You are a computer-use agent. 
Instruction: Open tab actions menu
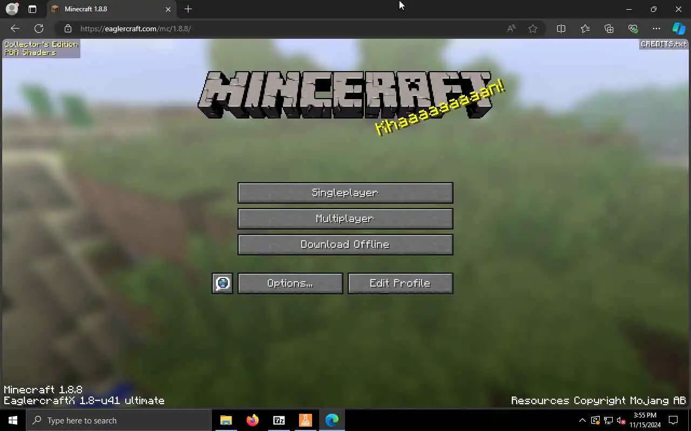[32, 9]
